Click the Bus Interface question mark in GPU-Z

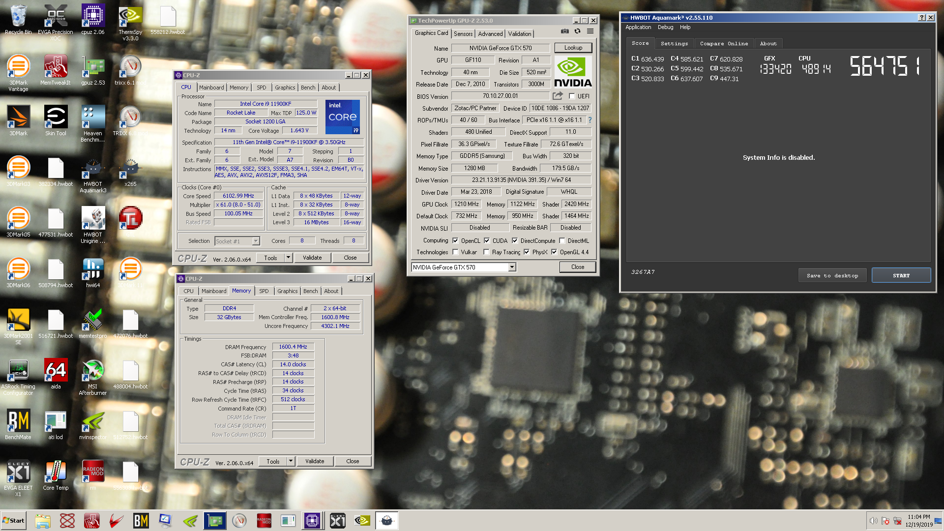pos(590,120)
